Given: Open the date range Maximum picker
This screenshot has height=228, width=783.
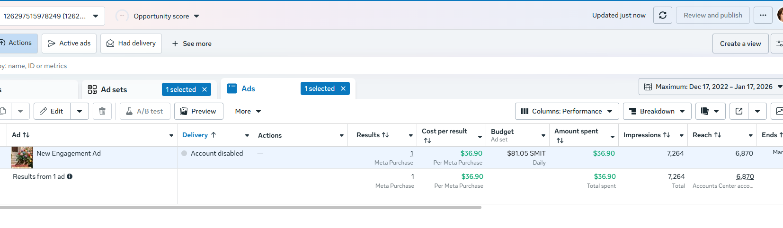Looking at the screenshot, I should click(711, 87).
